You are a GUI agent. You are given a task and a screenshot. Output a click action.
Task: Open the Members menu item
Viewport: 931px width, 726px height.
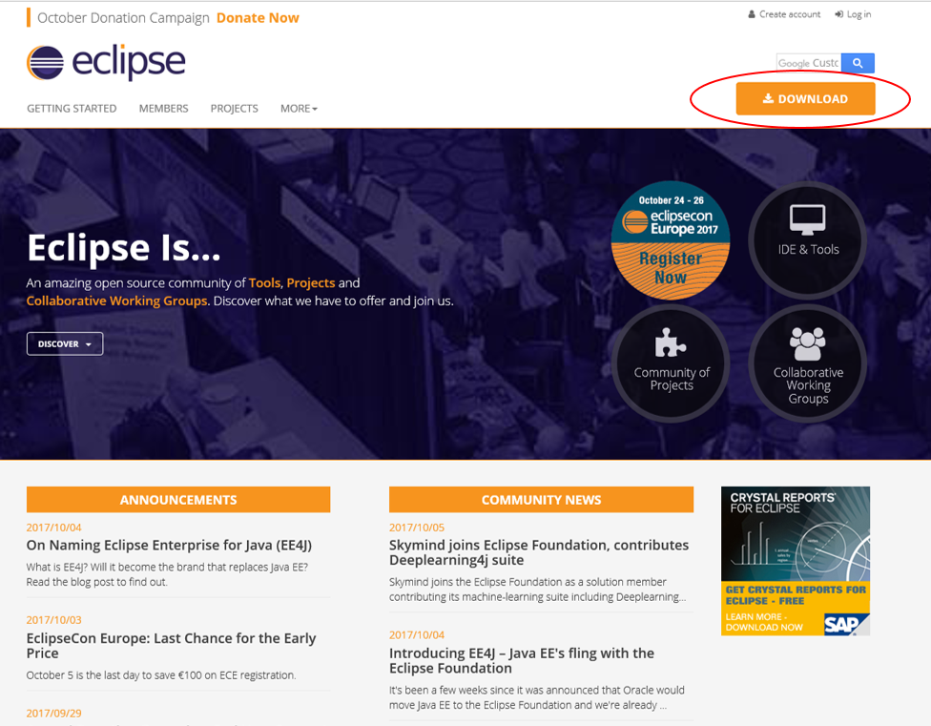(163, 109)
